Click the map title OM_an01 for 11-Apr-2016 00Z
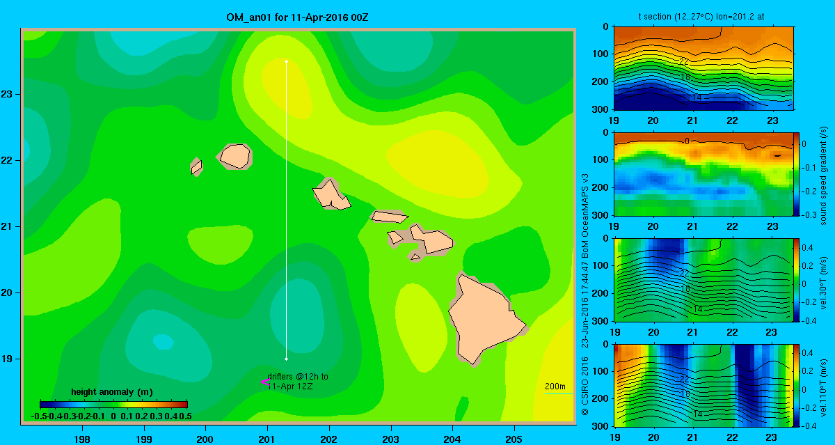 pyautogui.click(x=298, y=16)
